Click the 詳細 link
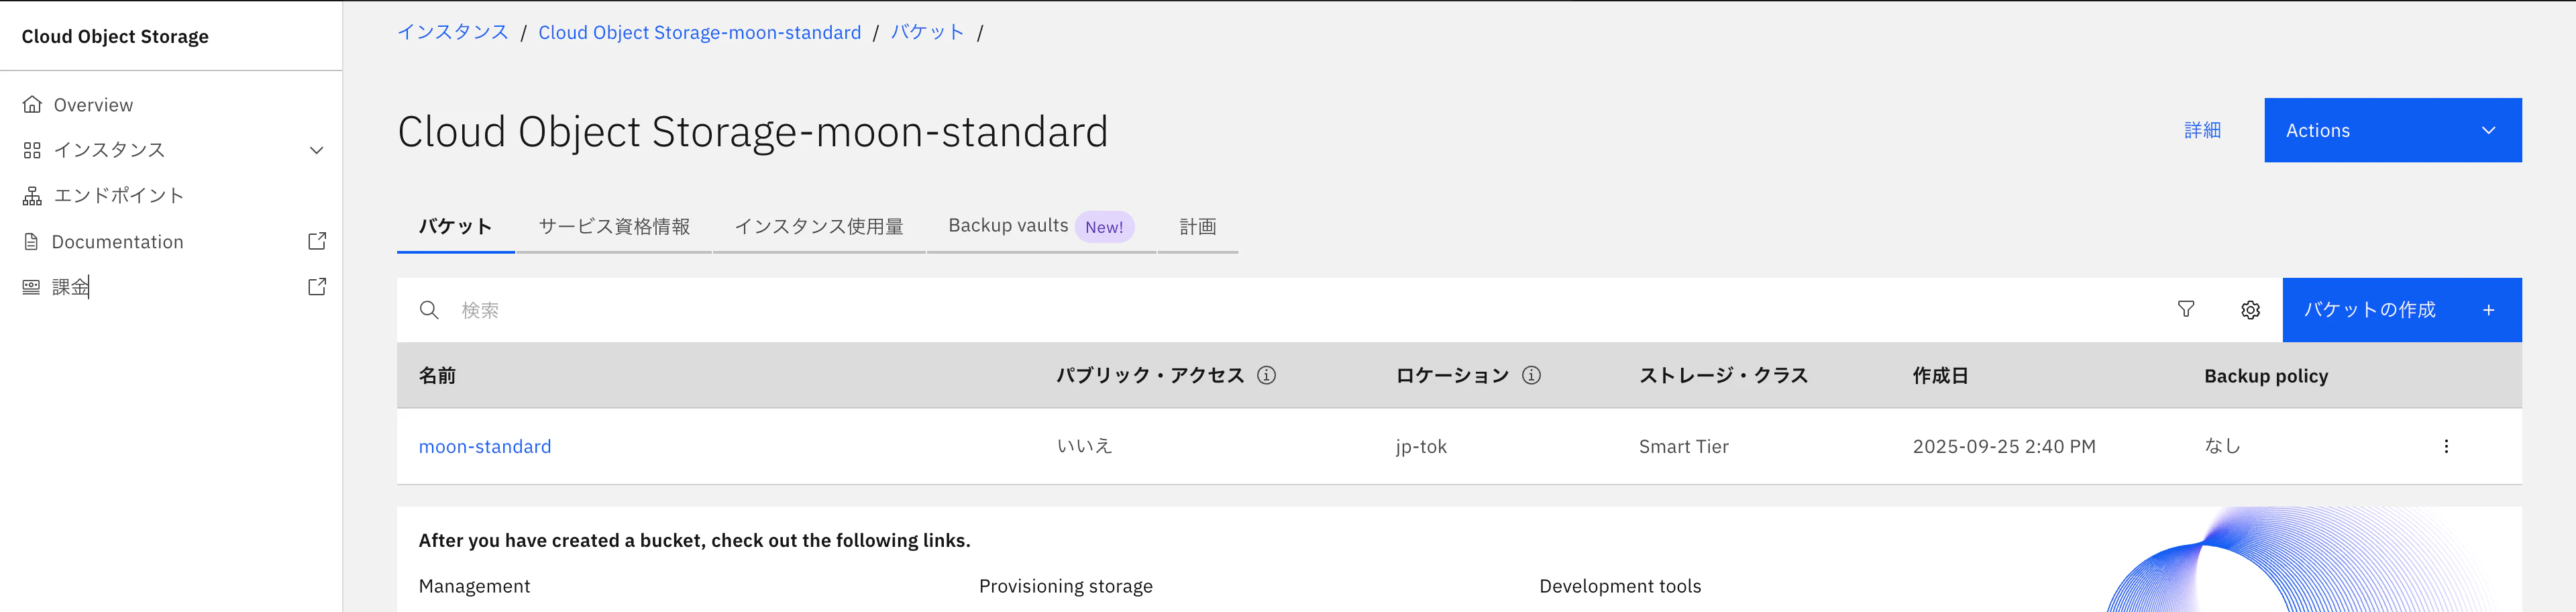This screenshot has width=2576, height=612. click(x=2202, y=130)
